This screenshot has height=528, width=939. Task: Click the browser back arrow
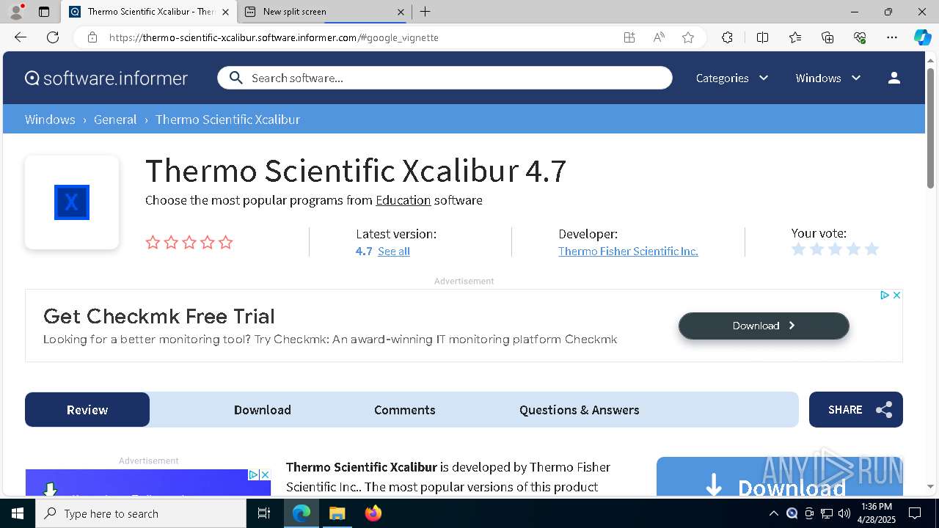tap(21, 37)
